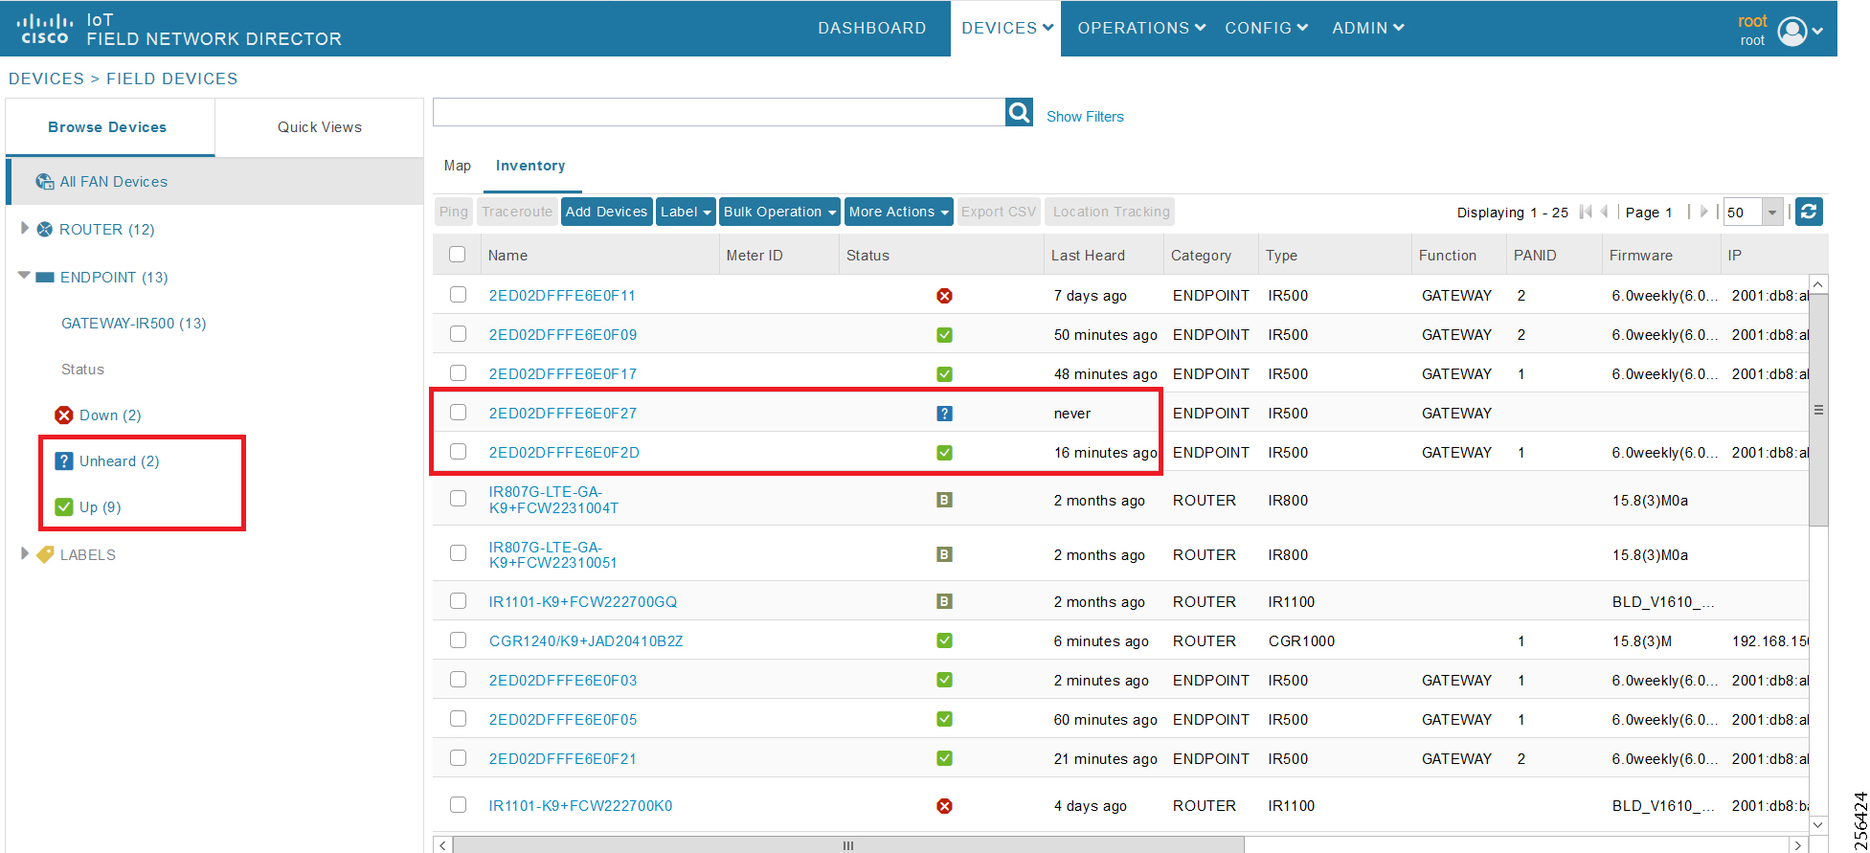Collapse the ENDPOINT tree node arrow

(x=25, y=276)
